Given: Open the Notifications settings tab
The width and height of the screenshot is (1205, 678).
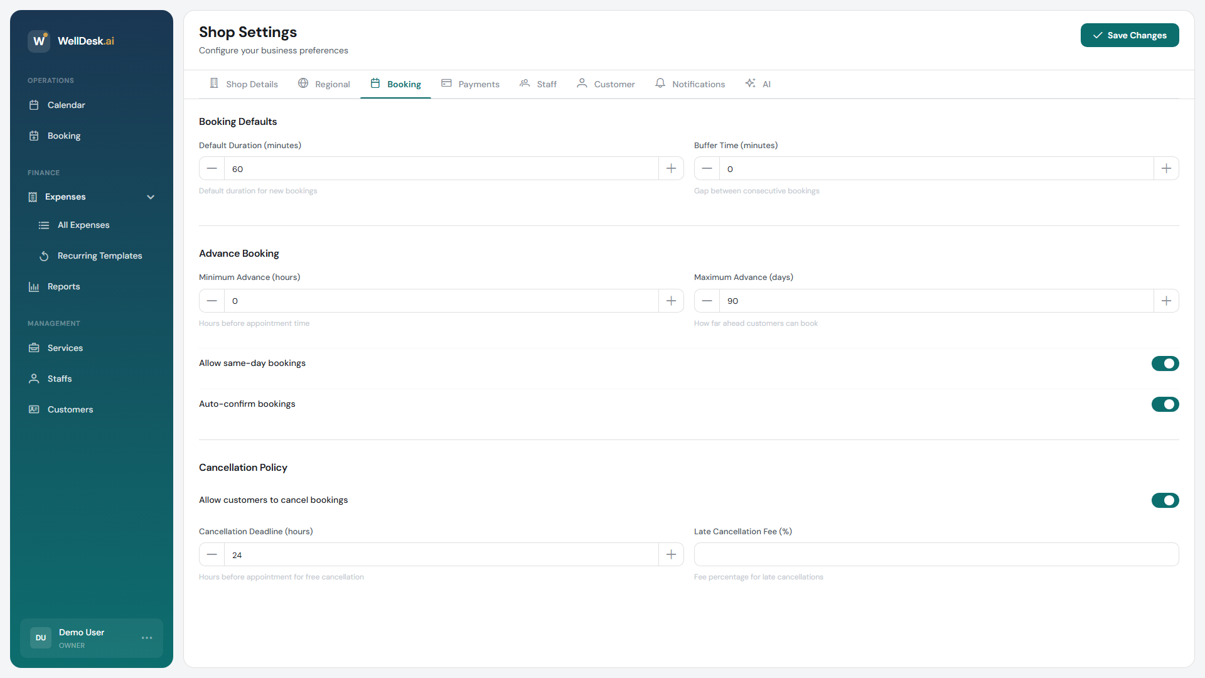Looking at the screenshot, I should coord(699,83).
